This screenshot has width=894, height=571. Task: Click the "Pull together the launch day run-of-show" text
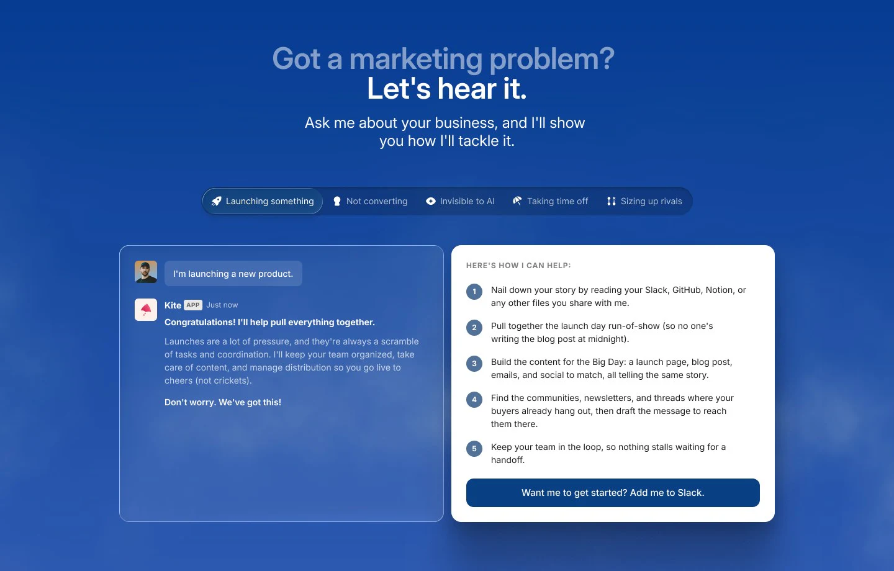click(602, 333)
